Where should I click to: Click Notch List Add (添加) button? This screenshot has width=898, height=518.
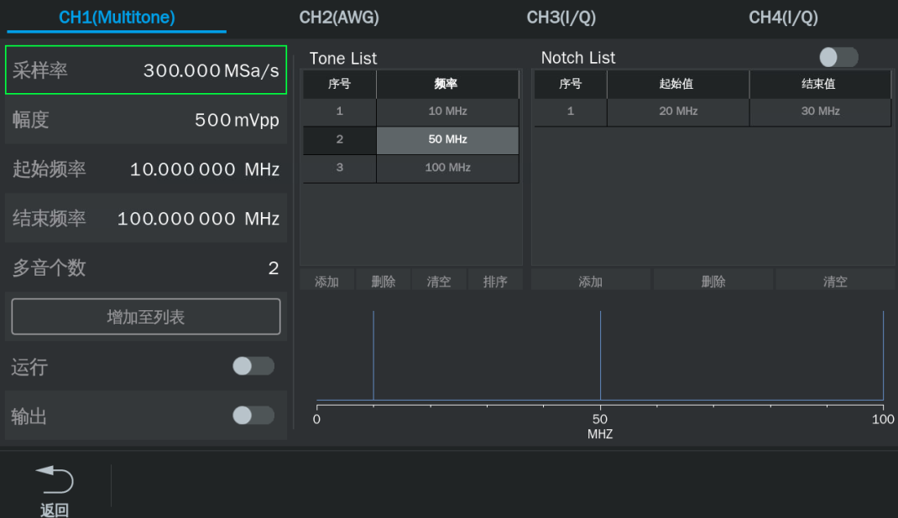(x=590, y=282)
